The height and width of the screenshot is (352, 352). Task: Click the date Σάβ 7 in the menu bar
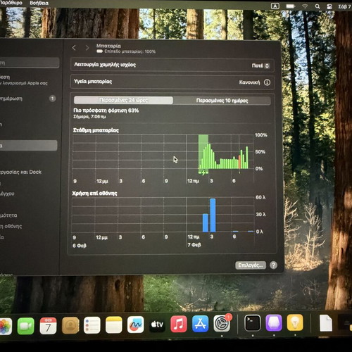click(344, 6)
